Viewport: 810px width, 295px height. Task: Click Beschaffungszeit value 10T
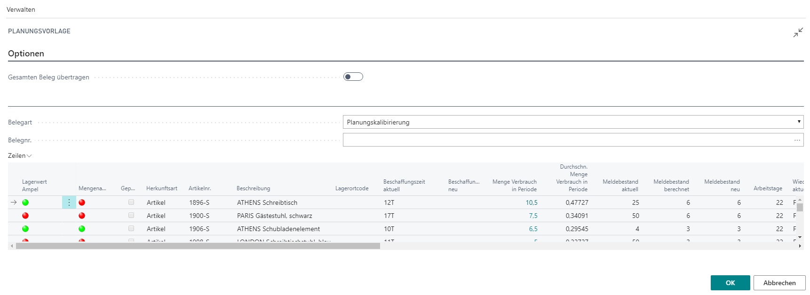(389, 229)
